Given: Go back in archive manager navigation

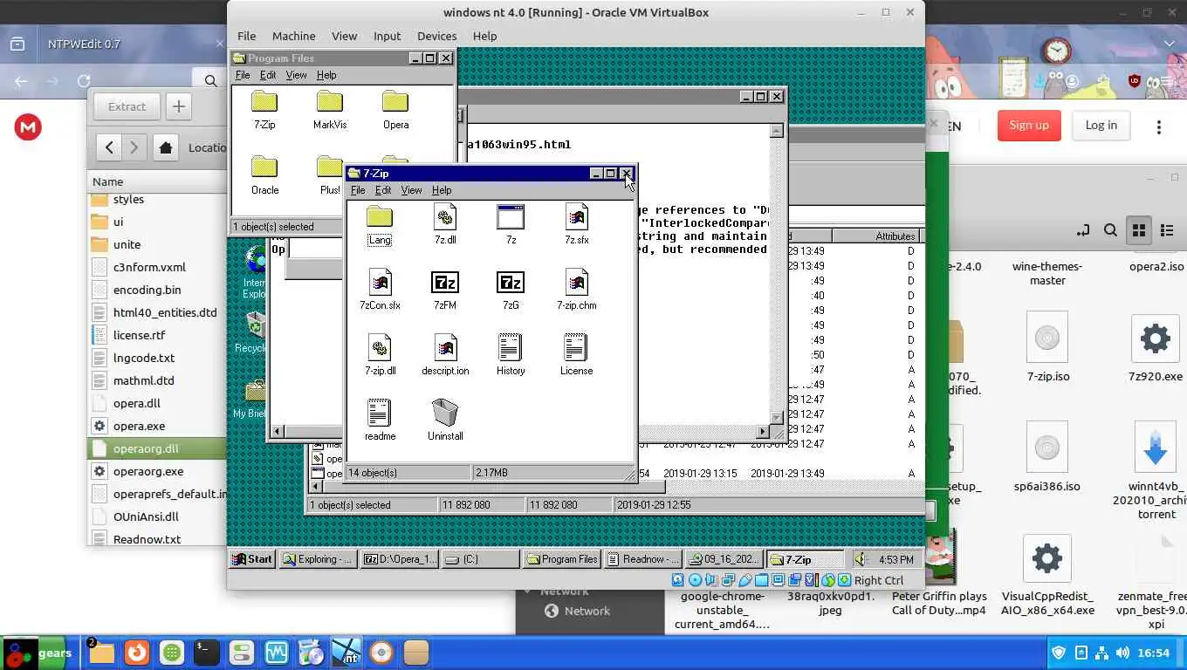Looking at the screenshot, I should tap(109, 147).
